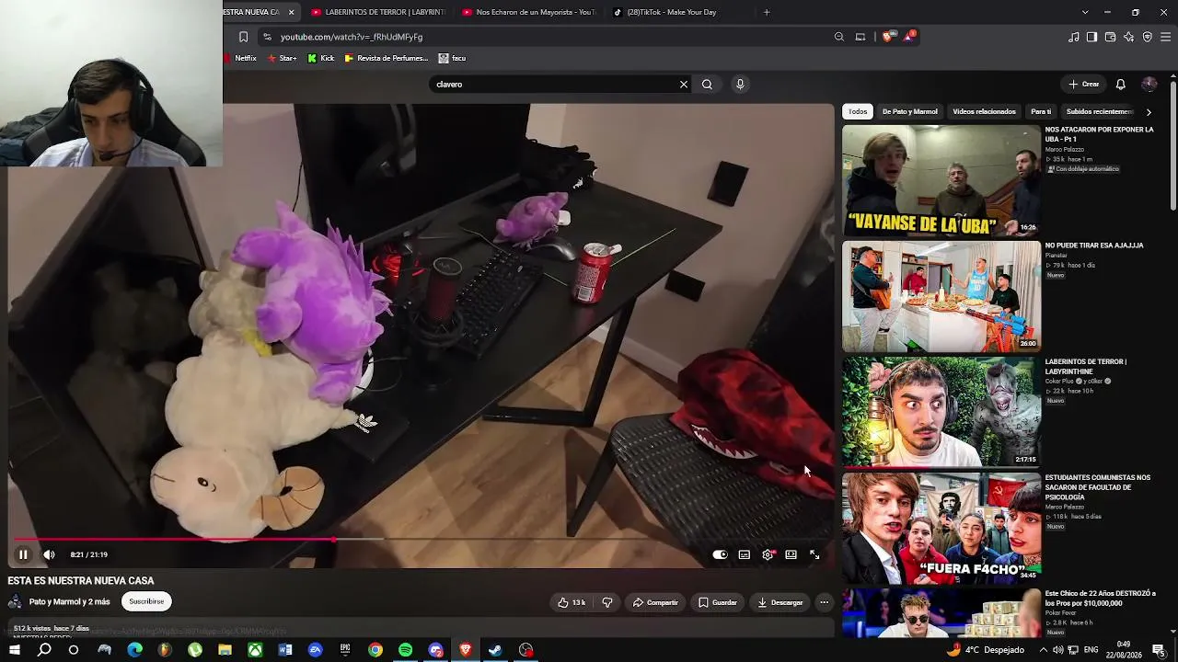Click the youtube.com address bar URL
The height and width of the screenshot is (662, 1178).
(352, 37)
